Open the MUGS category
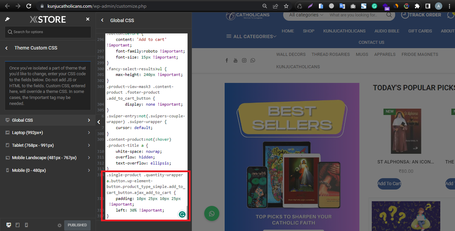 (362, 54)
